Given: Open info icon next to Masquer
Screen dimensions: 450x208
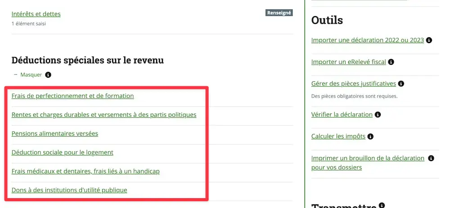Looking at the screenshot, I should click(x=48, y=75).
